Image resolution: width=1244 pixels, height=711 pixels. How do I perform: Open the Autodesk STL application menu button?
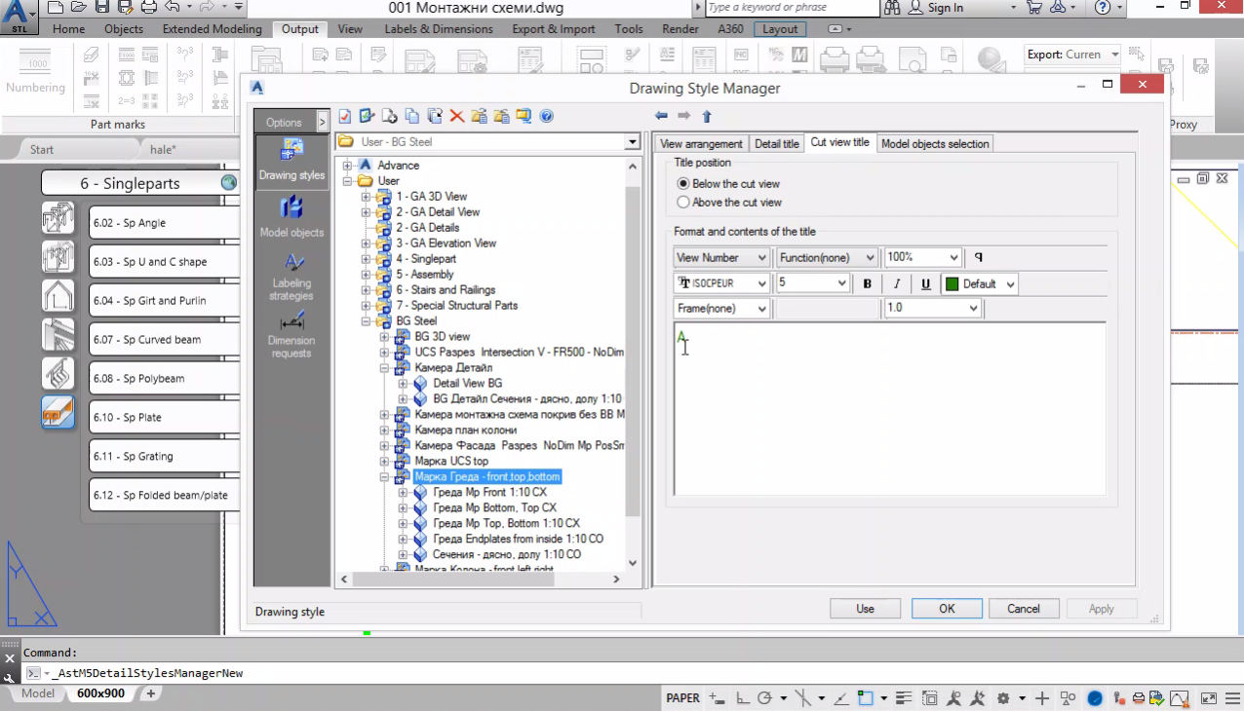[19, 18]
